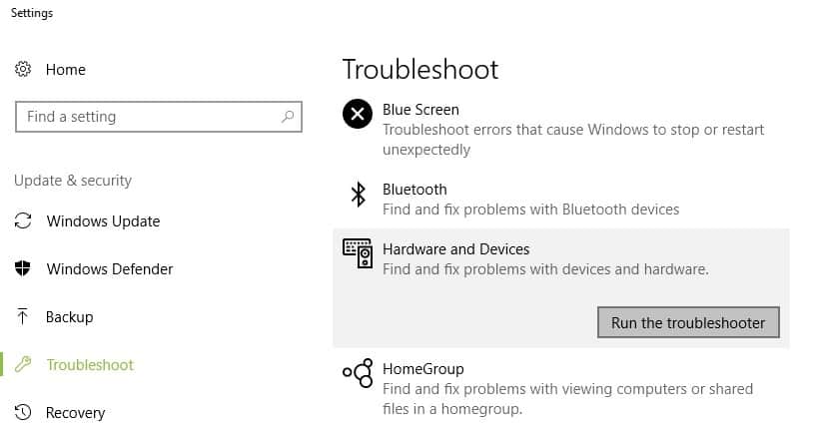The image size is (825, 429).
Task: Expand the HomeGroup troubleshooter entry
Action: (x=561, y=388)
